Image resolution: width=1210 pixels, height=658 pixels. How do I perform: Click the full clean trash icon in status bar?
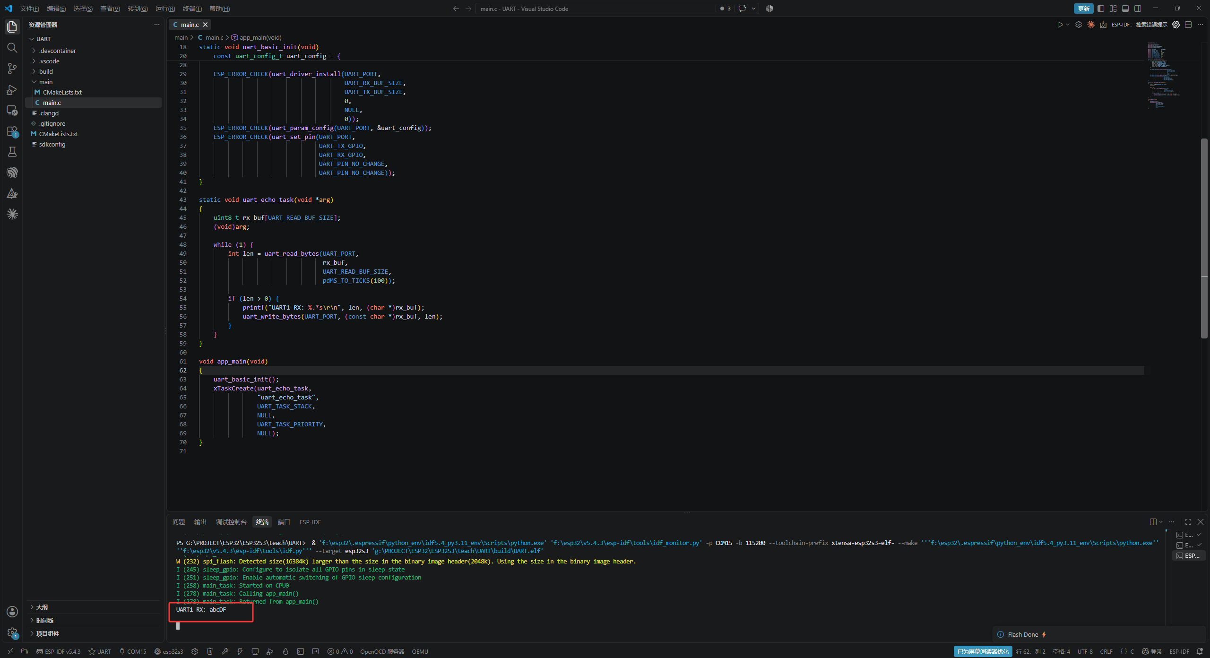(210, 651)
